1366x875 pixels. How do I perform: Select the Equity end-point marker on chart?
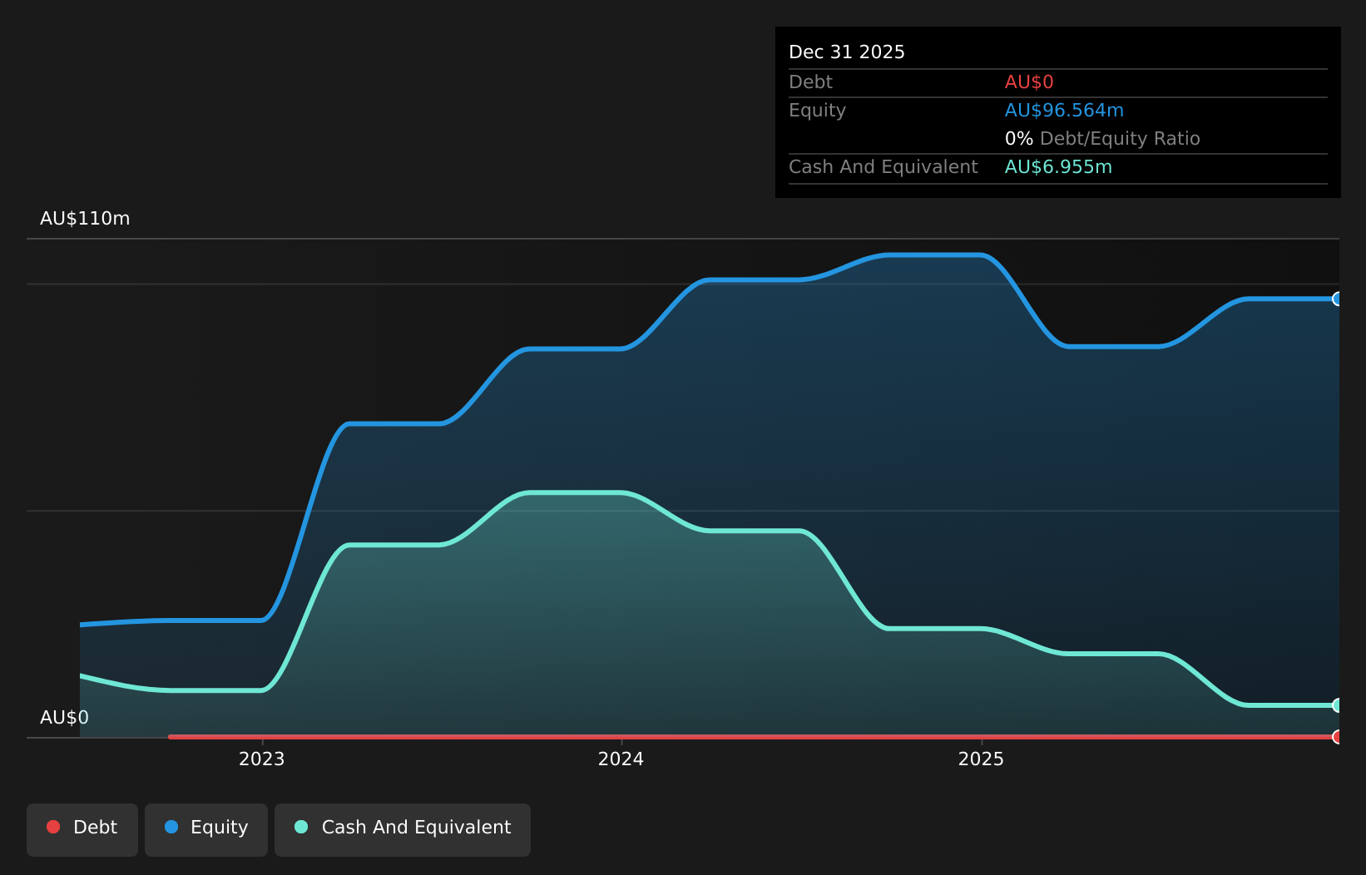tap(1338, 299)
